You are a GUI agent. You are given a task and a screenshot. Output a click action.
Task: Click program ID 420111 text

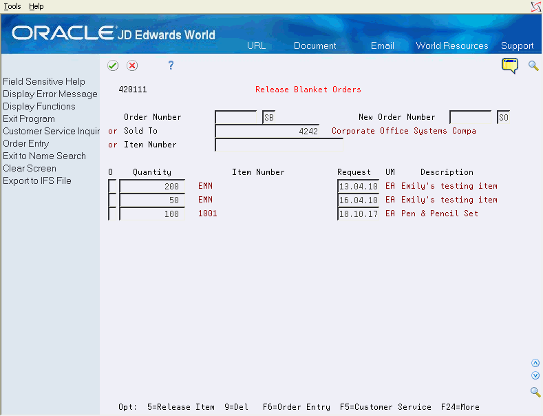point(133,90)
